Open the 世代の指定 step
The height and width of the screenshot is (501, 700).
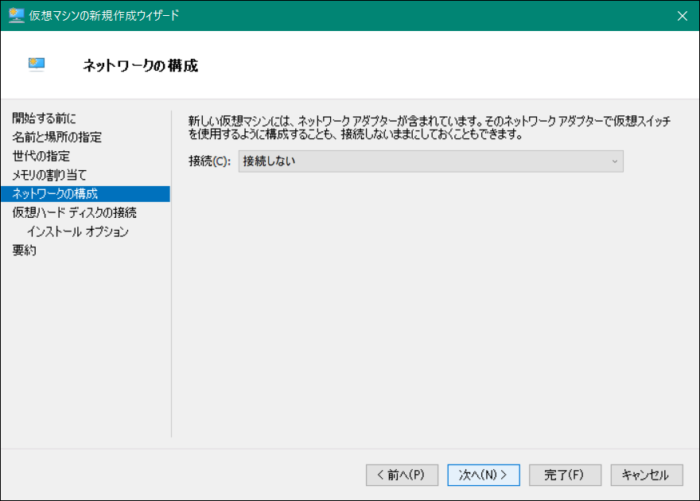[x=41, y=156]
